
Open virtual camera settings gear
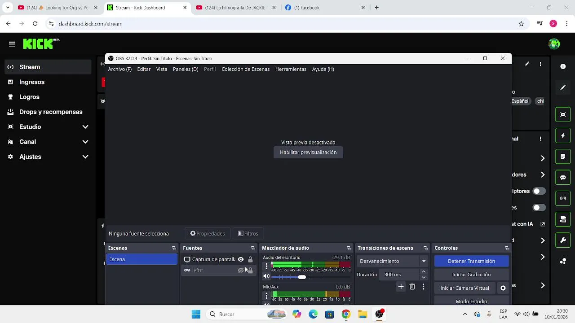pyautogui.click(x=503, y=288)
